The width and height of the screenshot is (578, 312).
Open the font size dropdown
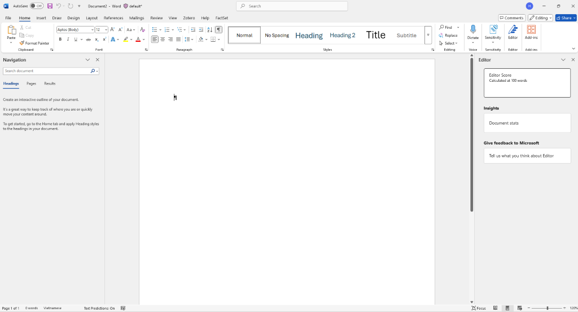point(106,29)
